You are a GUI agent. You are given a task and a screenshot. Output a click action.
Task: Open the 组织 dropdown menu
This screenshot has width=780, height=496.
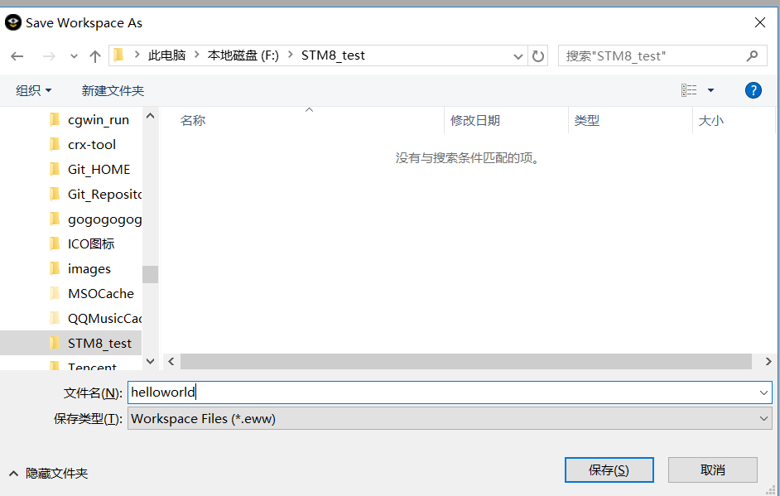[x=33, y=90]
